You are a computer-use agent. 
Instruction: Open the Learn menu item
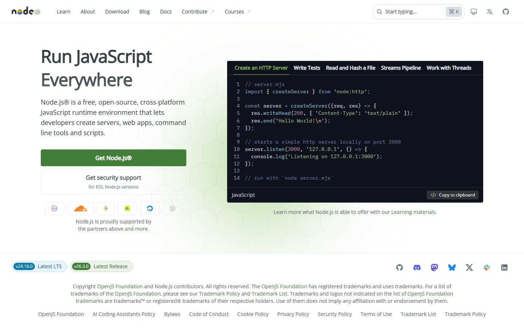(x=63, y=12)
